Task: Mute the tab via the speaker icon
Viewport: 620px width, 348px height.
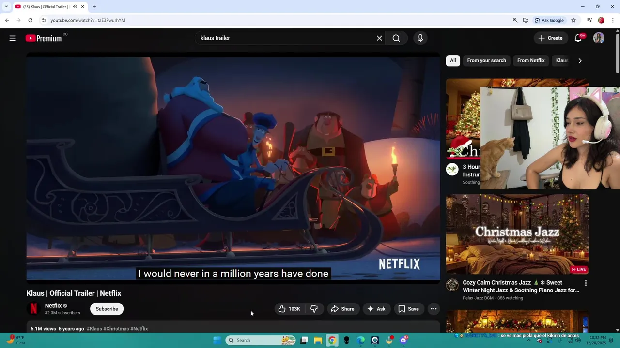Action: point(75,7)
